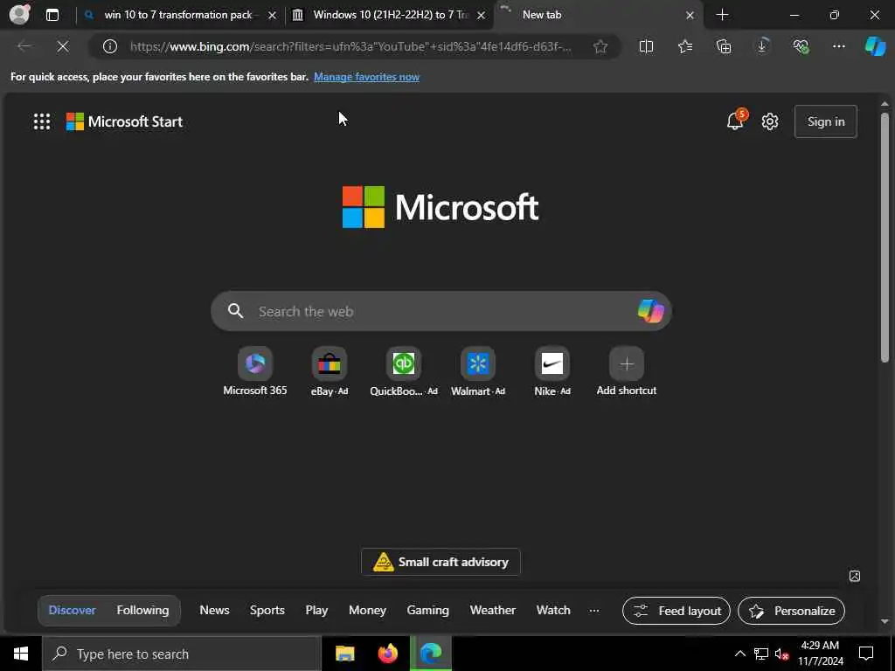Open the Money feed category
The height and width of the screenshot is (671, 895).
(x=367, y=610)
